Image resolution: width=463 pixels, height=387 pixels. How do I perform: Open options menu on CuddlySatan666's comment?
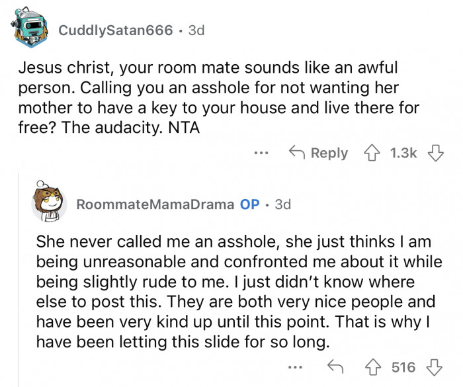pos(262,153)
